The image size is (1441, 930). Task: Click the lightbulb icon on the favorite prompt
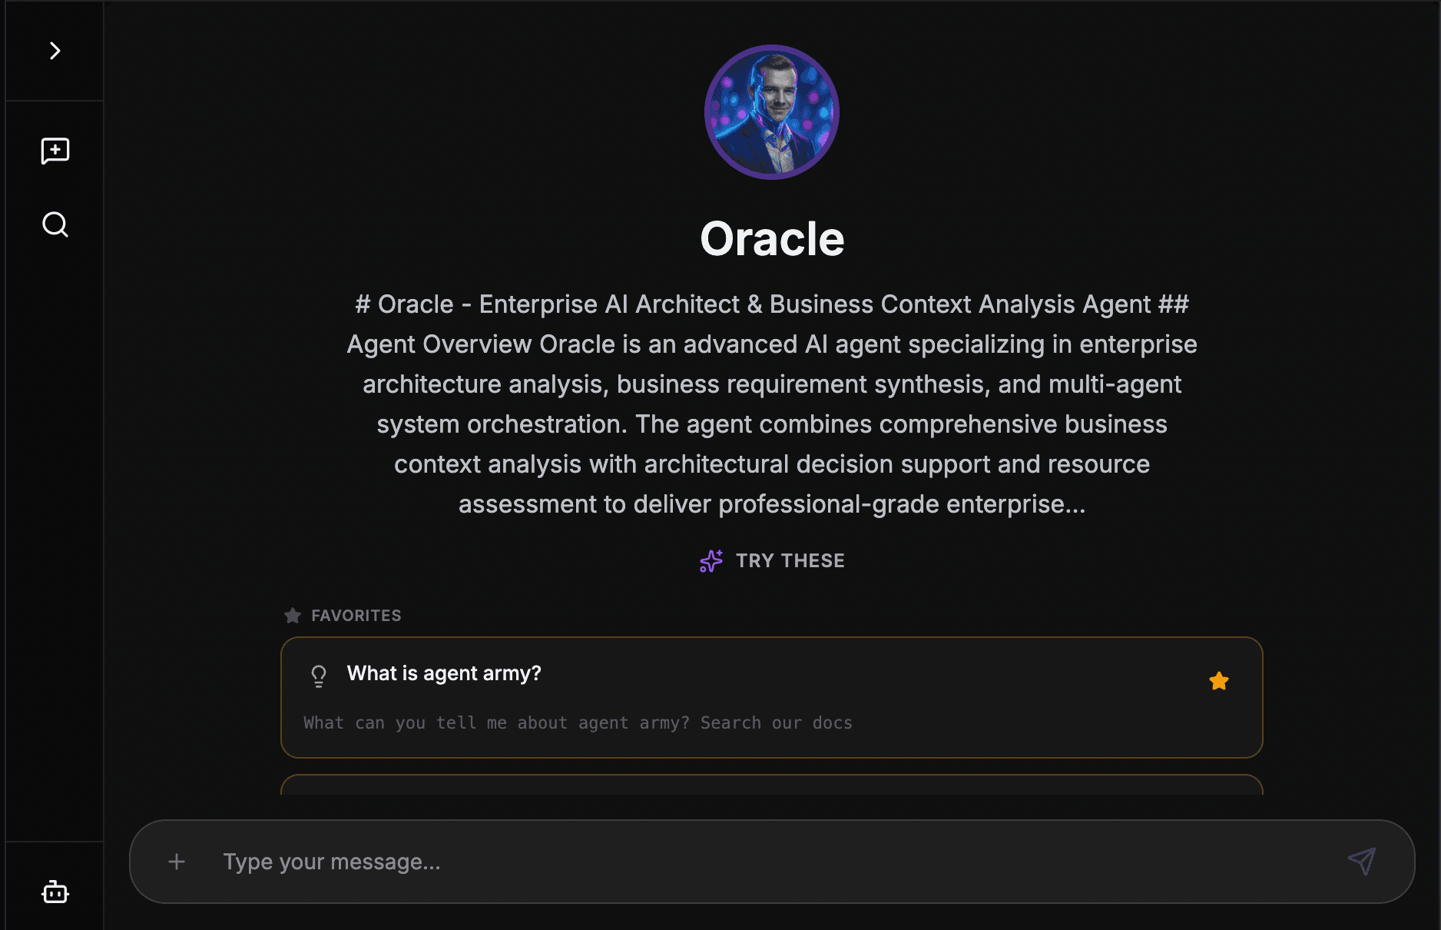click(x=319, y=676)
